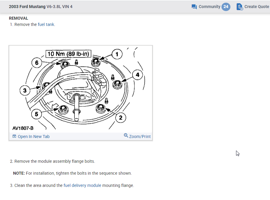270x200 pixels.
Task: Click callout number 5 in the diagram
Action: [36, 114]
